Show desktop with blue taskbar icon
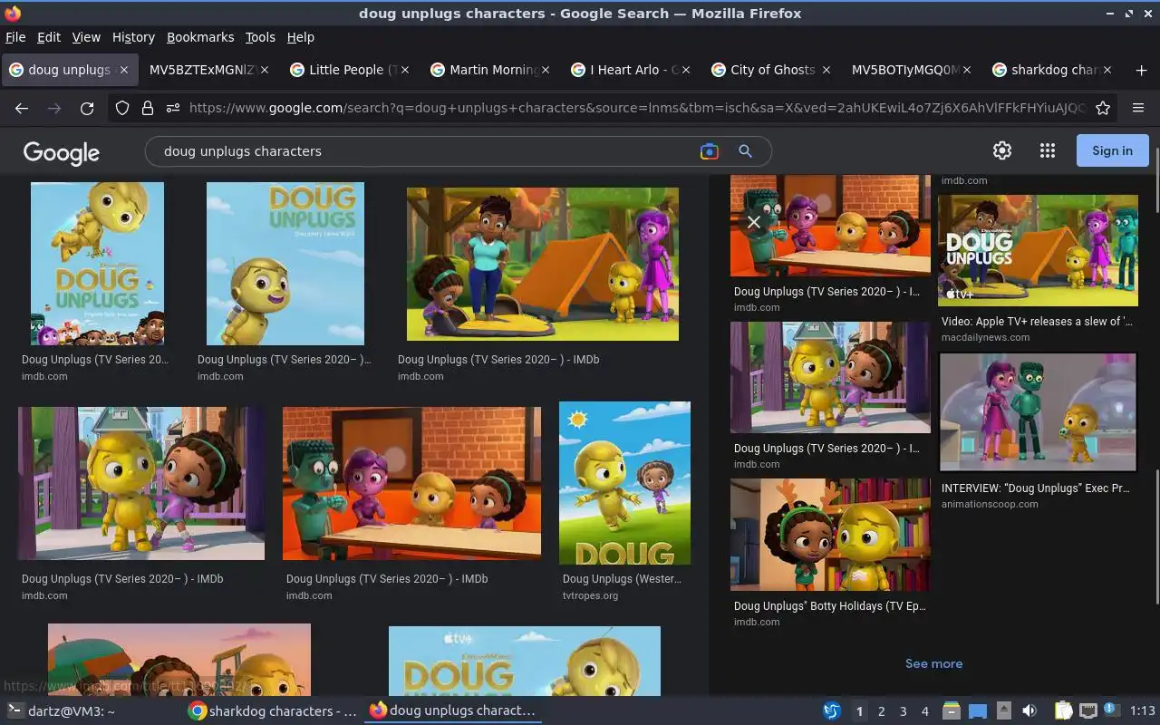The height and width of the screenshot is (725, 1160). [978, 711]
